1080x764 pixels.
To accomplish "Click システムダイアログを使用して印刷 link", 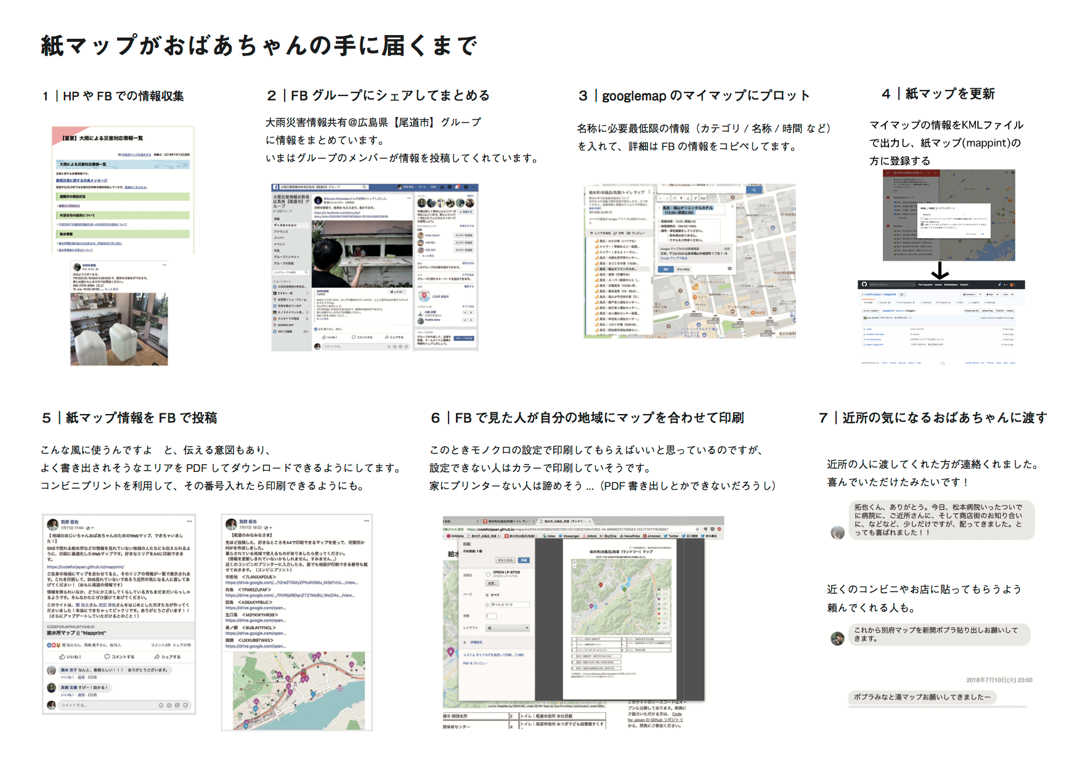I will 493,655.
